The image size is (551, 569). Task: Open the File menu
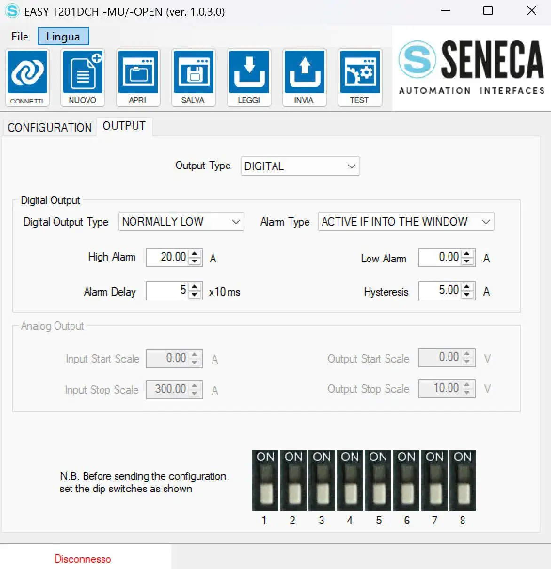point(20,36)
